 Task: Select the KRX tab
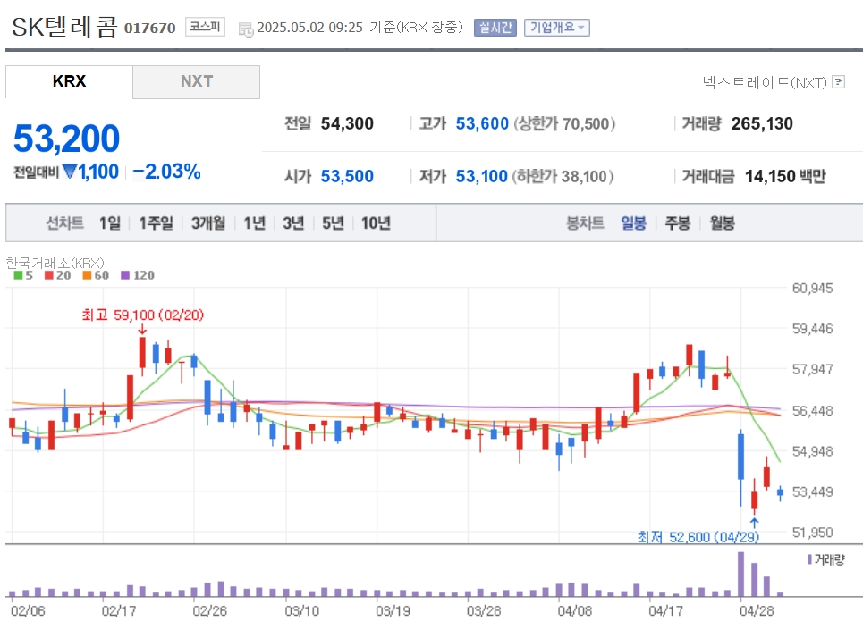coord(70,81)
